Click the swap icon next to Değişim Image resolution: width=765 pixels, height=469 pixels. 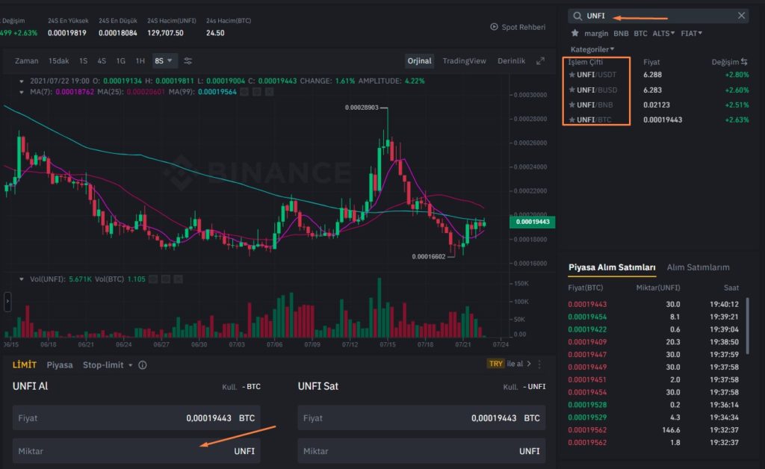744,62
